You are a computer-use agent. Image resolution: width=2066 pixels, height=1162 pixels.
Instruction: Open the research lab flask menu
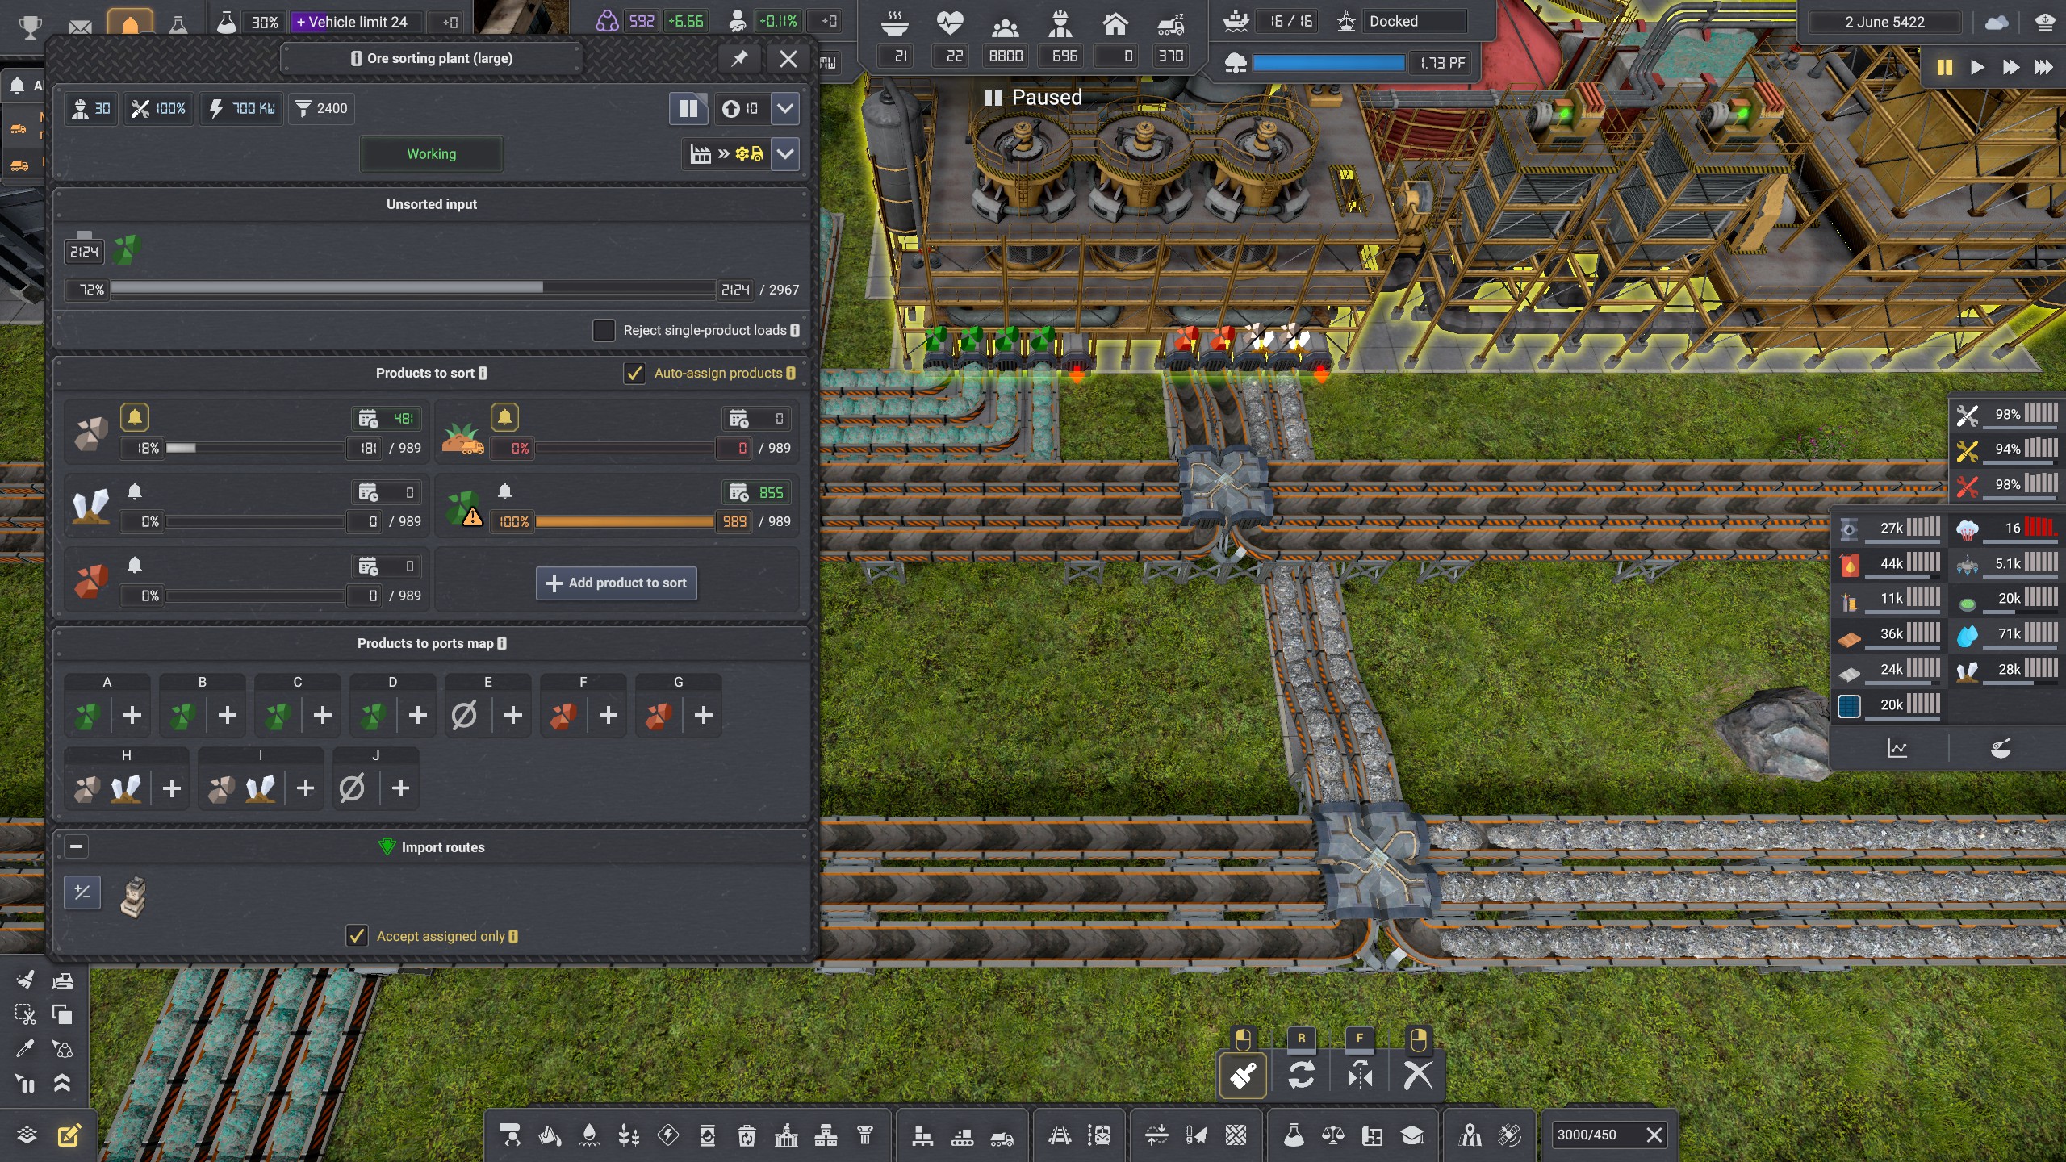pos(1294,1136)
